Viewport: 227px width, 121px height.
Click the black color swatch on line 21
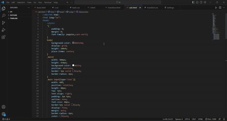[73, 71]
